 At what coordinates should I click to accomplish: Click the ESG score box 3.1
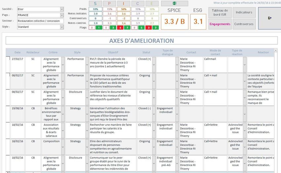click(198, 22)
